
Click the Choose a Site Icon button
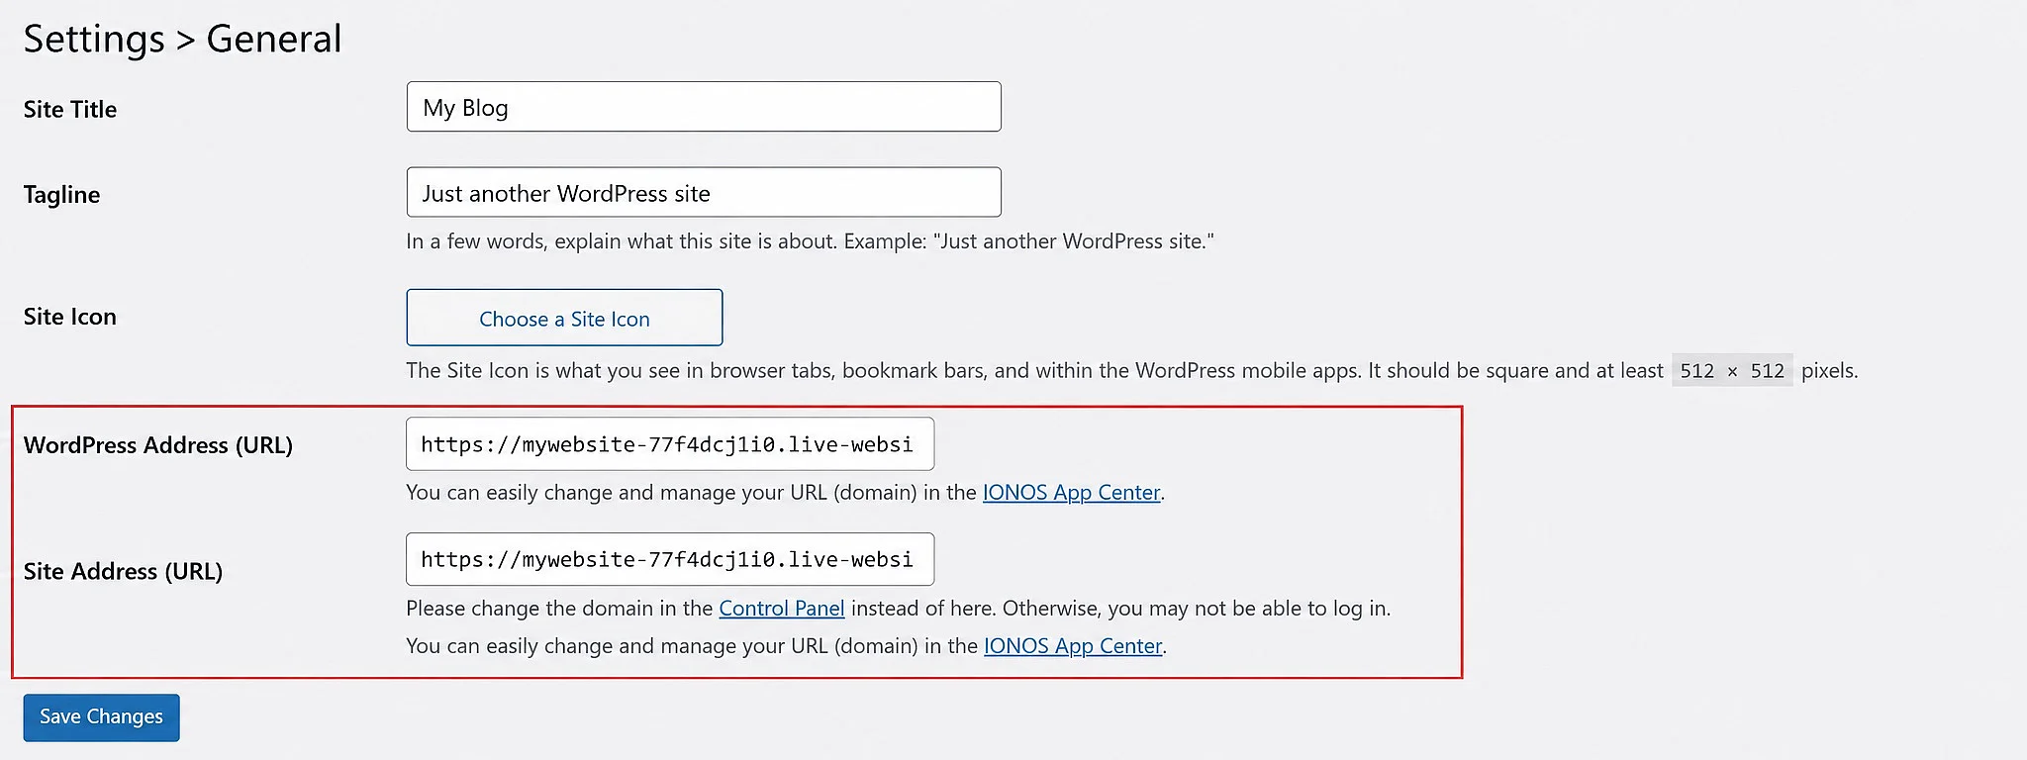point(564,318)
